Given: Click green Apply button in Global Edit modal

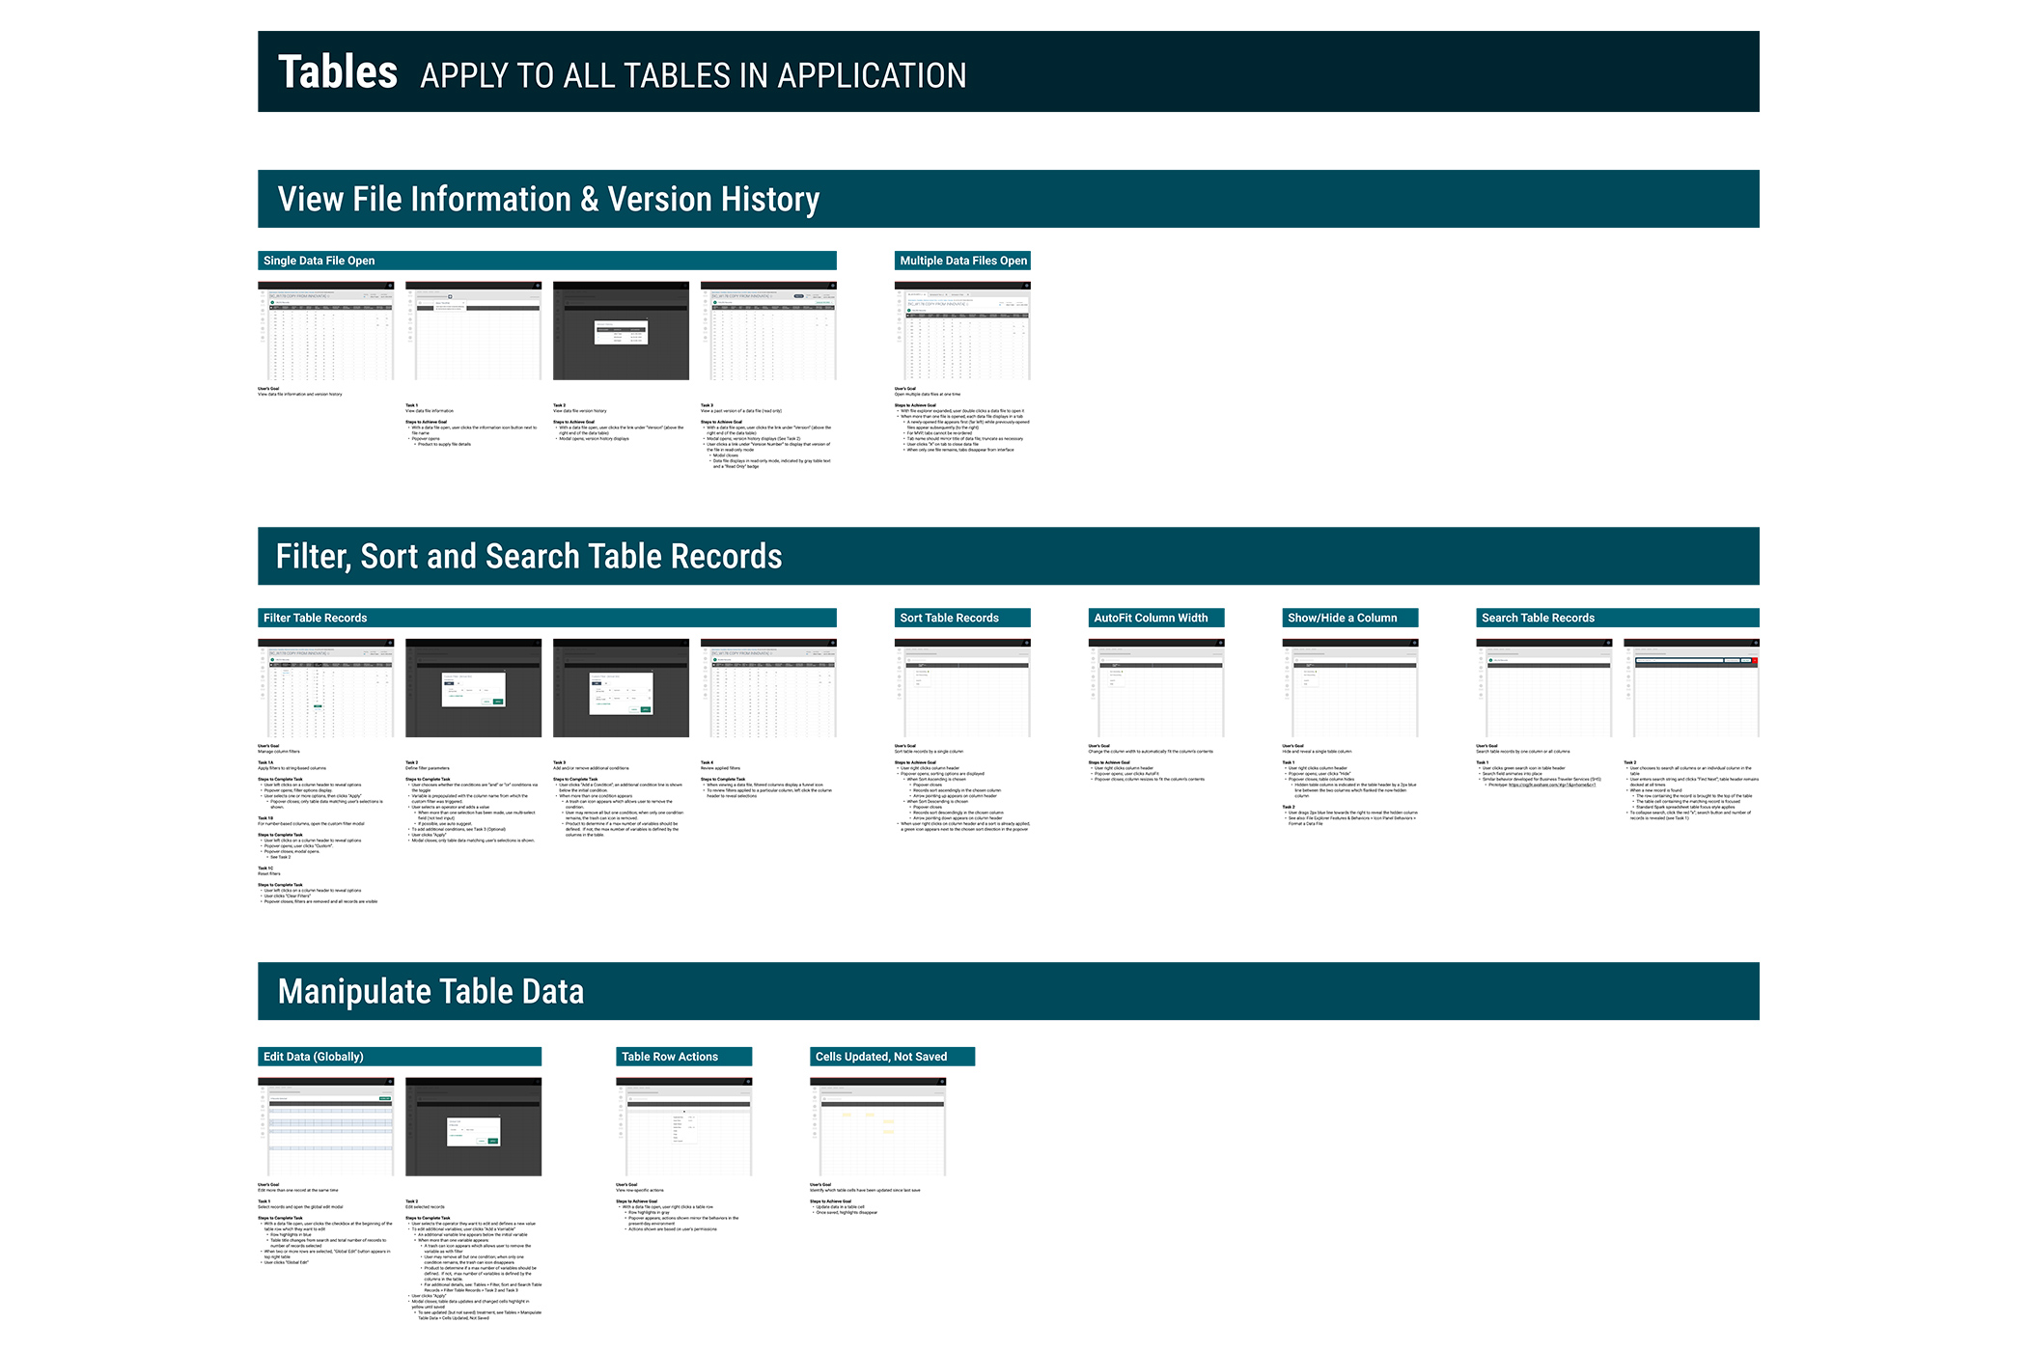Looking at the screenshot, I should [x=493, y=1141].
